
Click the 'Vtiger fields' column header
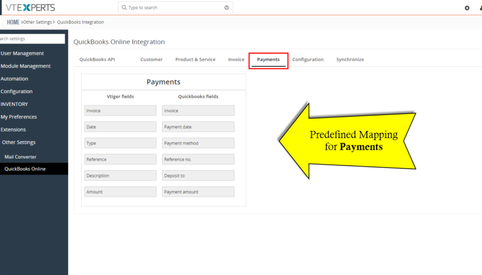tap(120, 96)
